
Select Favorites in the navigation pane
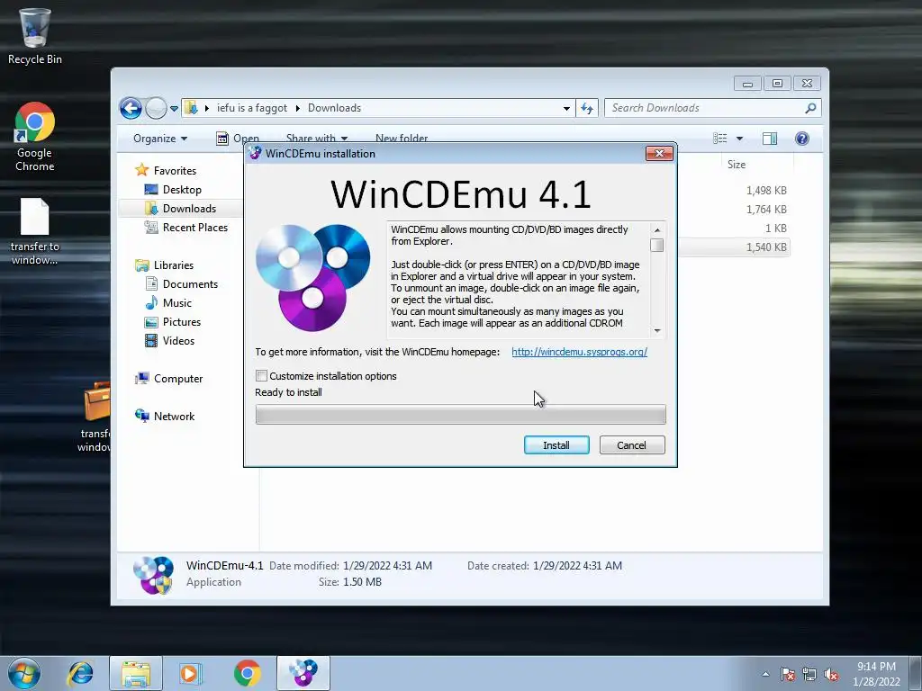tap(175, 171)
